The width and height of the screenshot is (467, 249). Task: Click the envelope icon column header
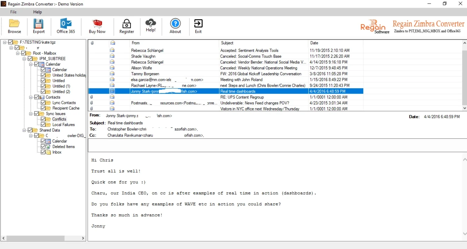(x=113, y=43)
